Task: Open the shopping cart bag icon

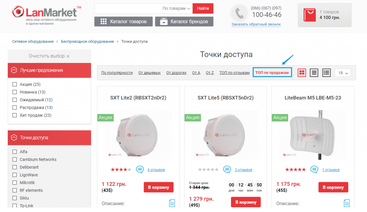Action: 309,15
